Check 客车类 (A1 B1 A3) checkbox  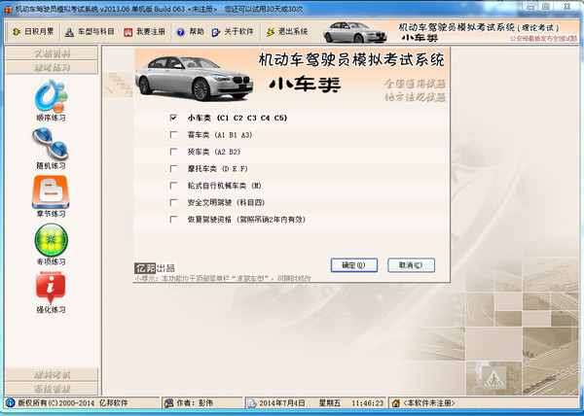coord(173,136)
